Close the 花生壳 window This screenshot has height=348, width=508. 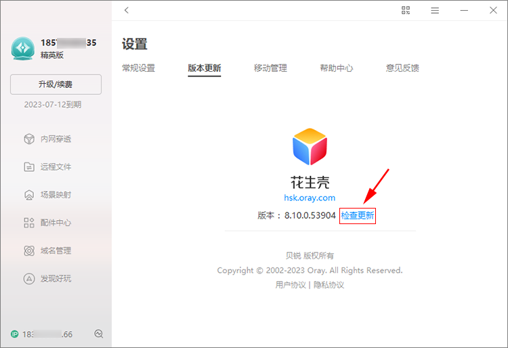[493, 10]
